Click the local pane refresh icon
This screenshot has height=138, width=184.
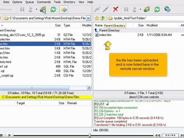pos(53,10)
